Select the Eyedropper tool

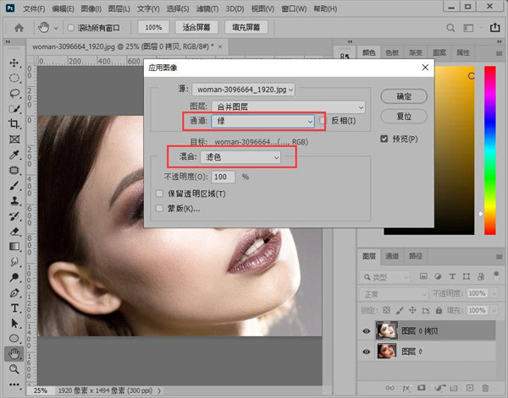coord(14,155)
